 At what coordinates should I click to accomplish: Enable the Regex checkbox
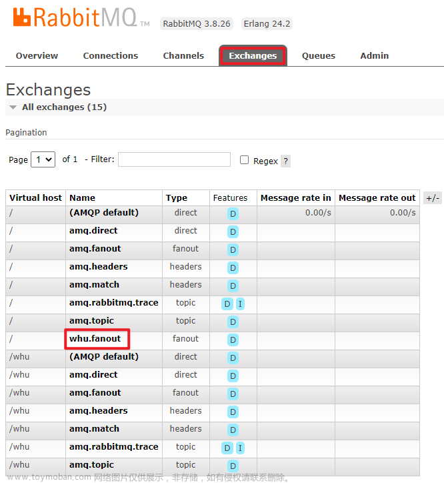pyautogui.click(x=244, y=159)
